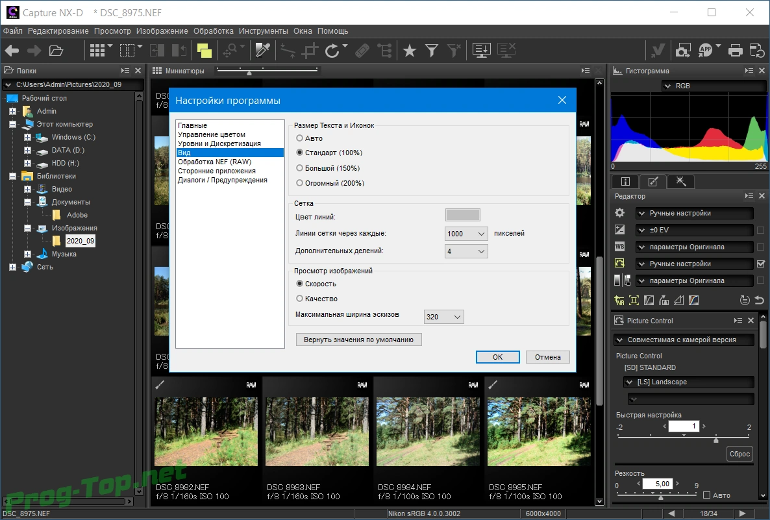Click Вернуть значения по умолчанию button
Viewport: 770px width, 520px height.
coord(358,340)
